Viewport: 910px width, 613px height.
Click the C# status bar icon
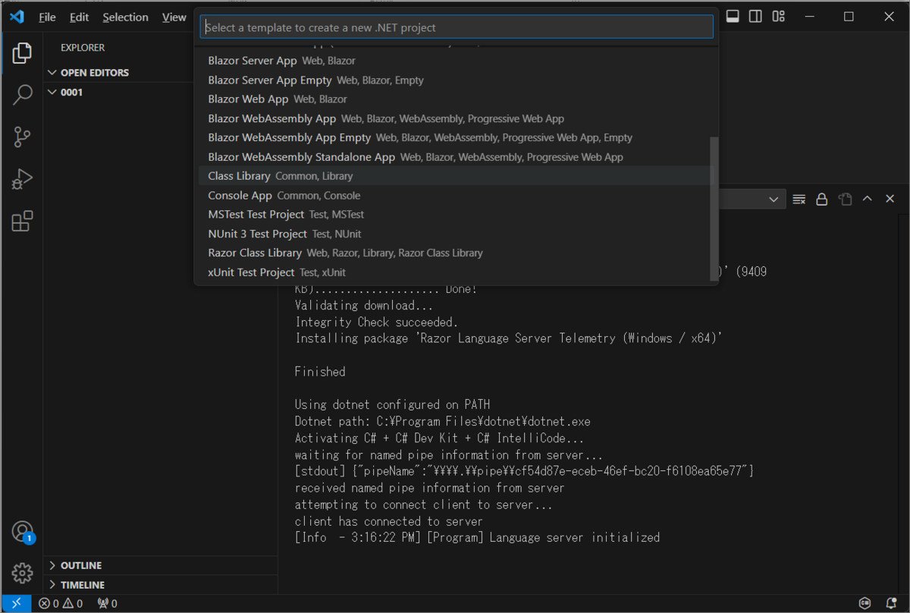pyautogui.click(x=865, y=604)
